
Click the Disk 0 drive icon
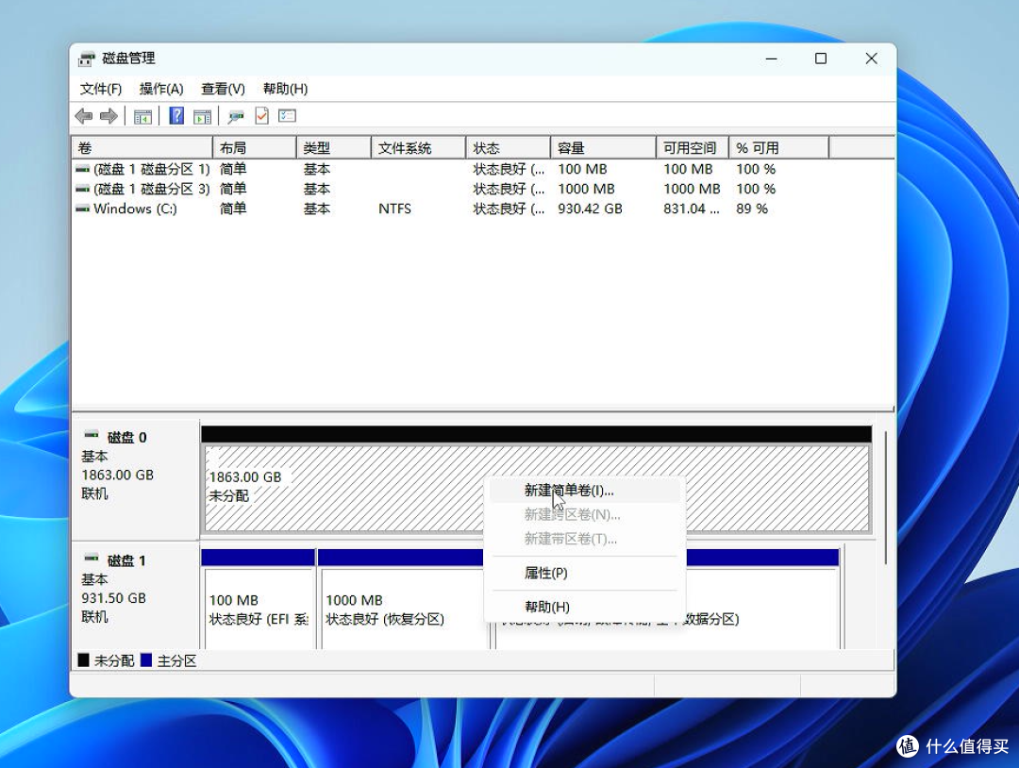coord(92,433)
